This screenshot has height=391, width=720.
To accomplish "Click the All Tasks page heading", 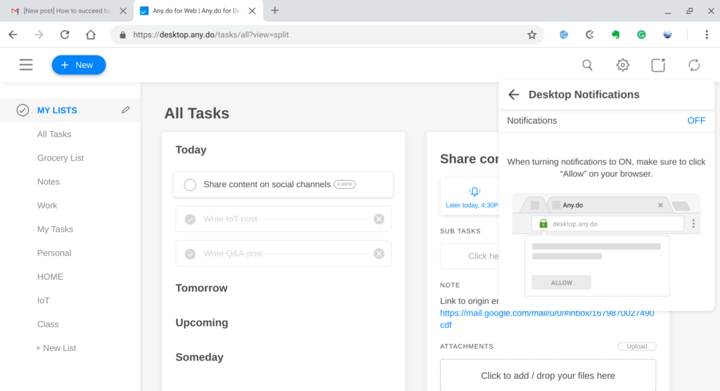I will [197, 113].
